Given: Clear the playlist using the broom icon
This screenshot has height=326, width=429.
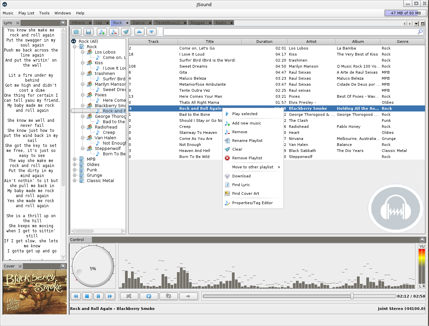Looking at the screenshot, I should click(x=126, y=31).
